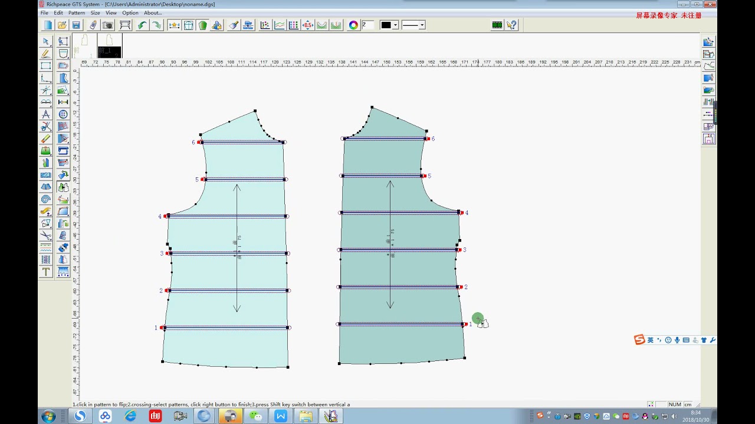Viewport: 755px width, 424px height.
Task: Select the plain scissors cut tool
Action: point(45,236)
